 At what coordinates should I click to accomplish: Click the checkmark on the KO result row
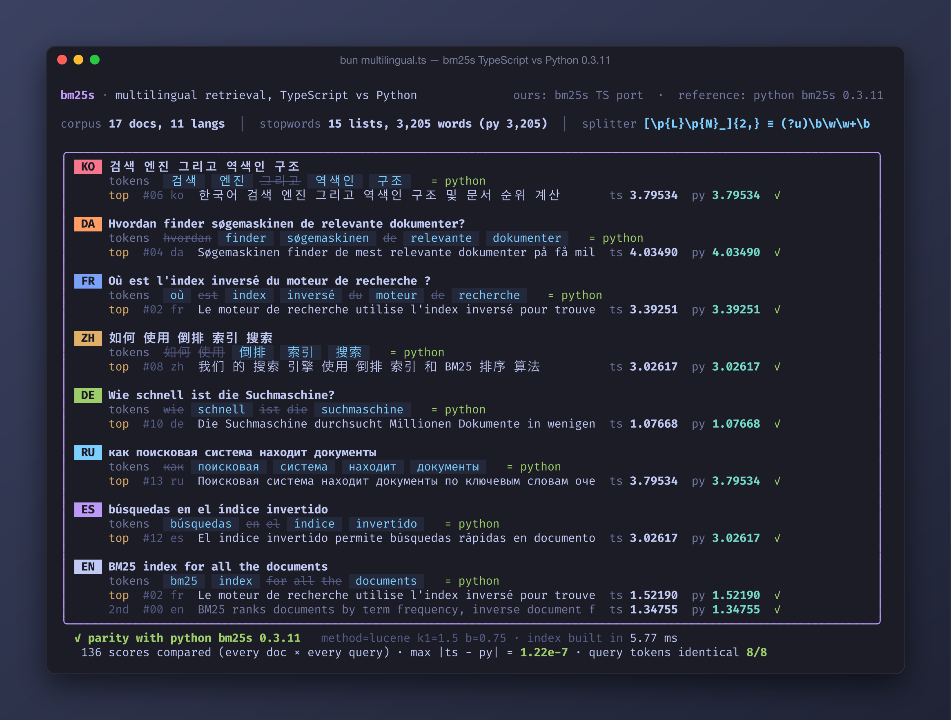(x=777, y=195)
